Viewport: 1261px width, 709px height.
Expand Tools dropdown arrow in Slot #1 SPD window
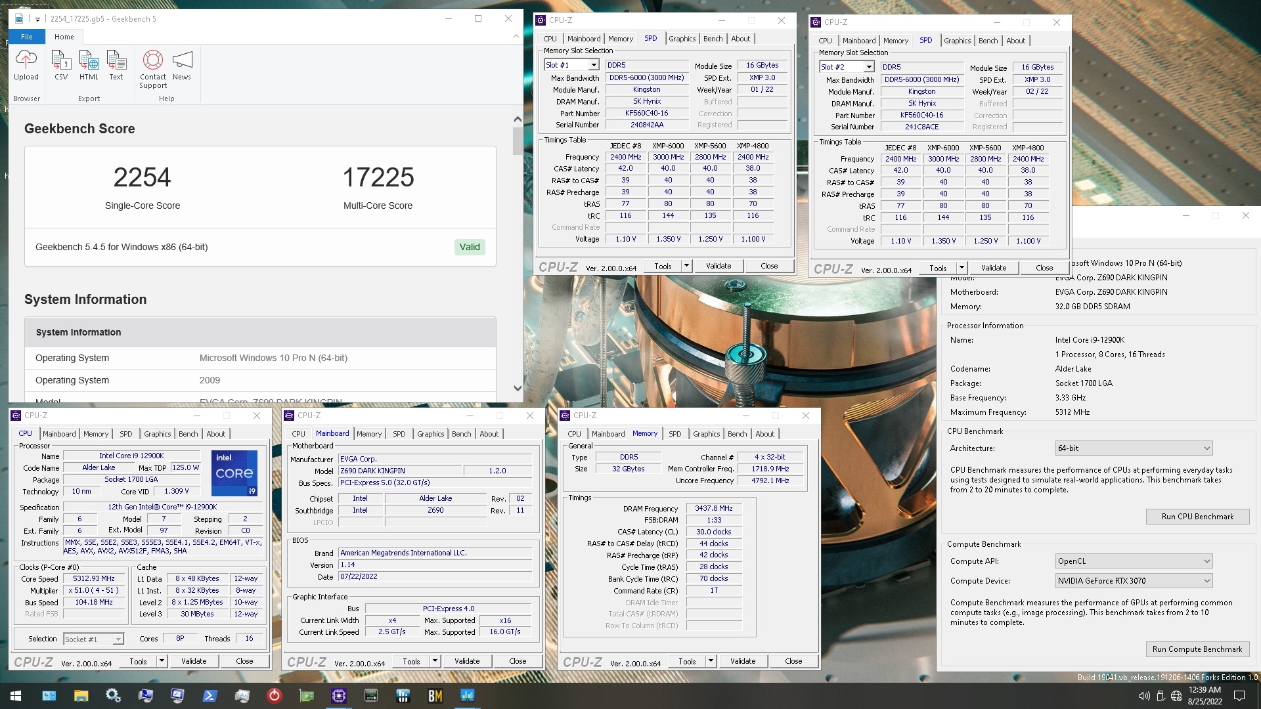tap(687, 266)
